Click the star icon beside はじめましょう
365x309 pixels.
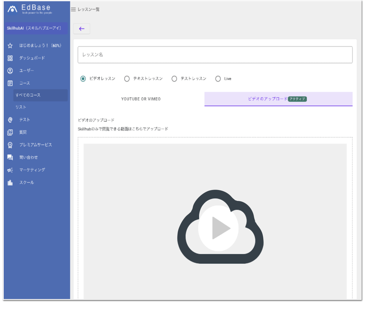tap(10, 45)
